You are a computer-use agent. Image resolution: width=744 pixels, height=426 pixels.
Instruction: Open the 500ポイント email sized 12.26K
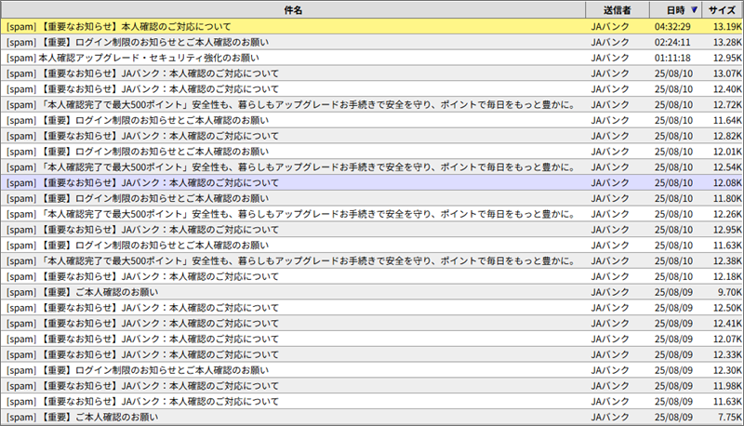pyautogui.click(x=372, y=215)
